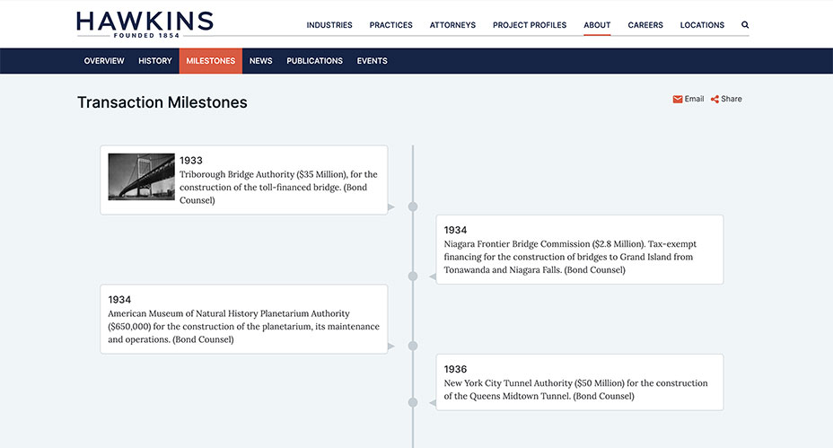Click the 1933 year heading
The image size is (833, 448).
[190, 161]
